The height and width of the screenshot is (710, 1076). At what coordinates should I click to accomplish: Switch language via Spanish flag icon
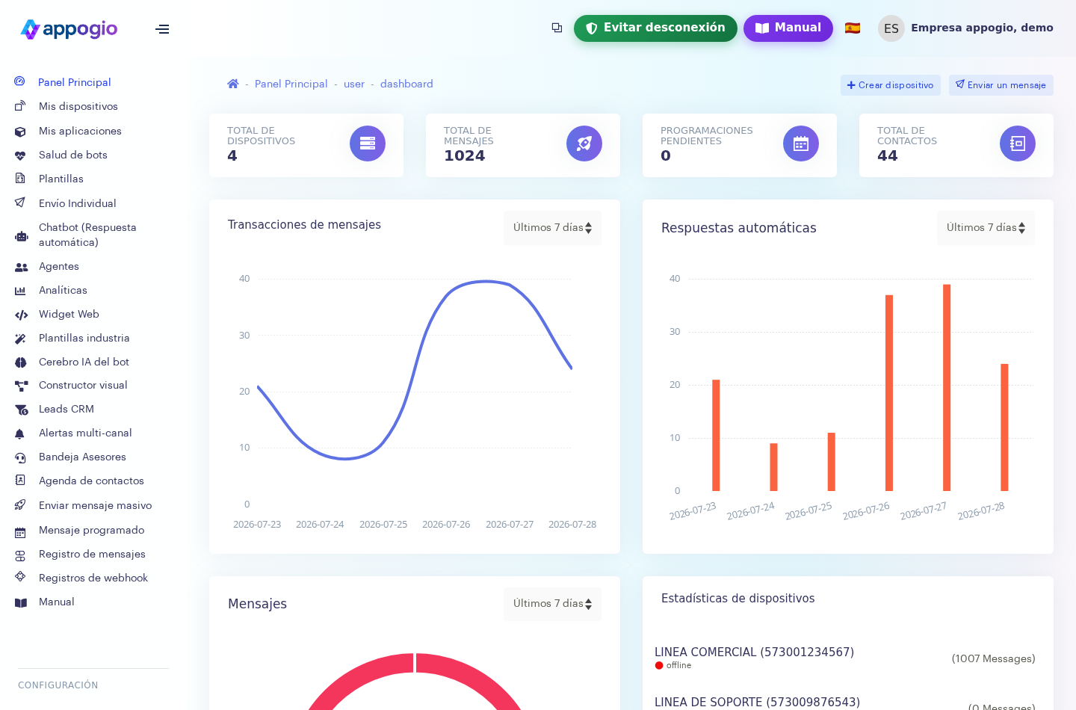[x=853, y=28]
